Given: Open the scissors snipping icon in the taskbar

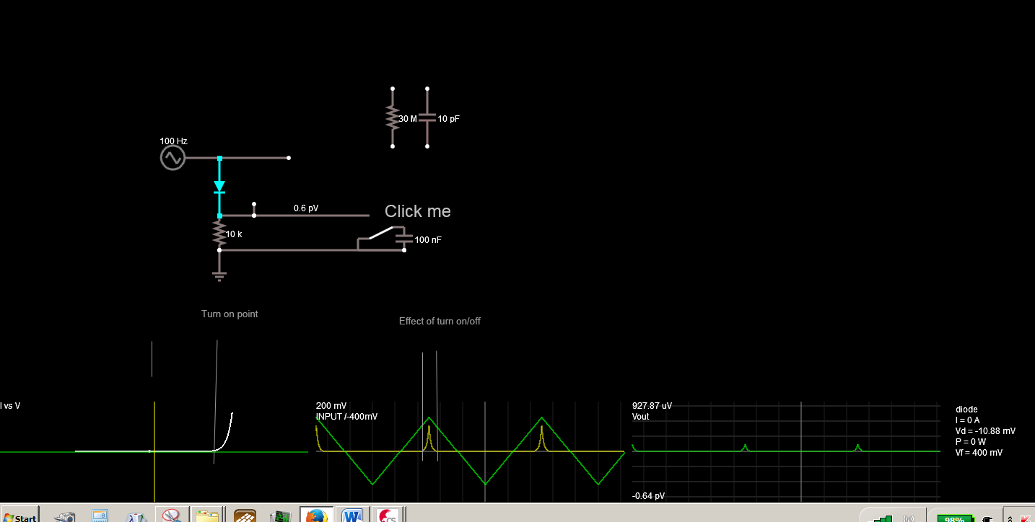Looking at the screenshot, I should tap(172, 515).
